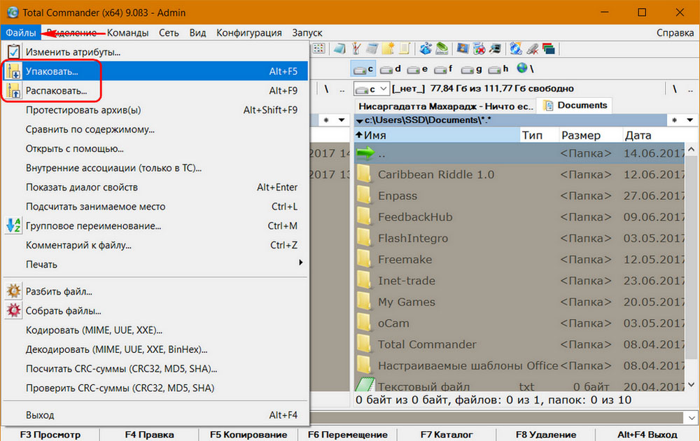The image size is (700, 441).
Task: Select Распаковать in the Файлы menu
Action: pyautogui.click(x=155, y=90)
